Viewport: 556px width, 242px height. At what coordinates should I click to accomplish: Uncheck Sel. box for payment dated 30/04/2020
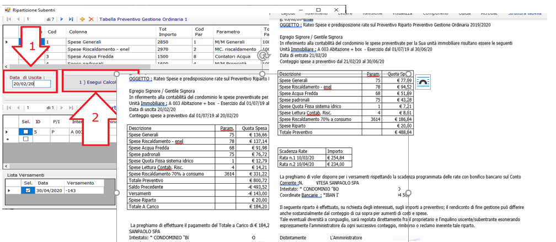(28, 190)
